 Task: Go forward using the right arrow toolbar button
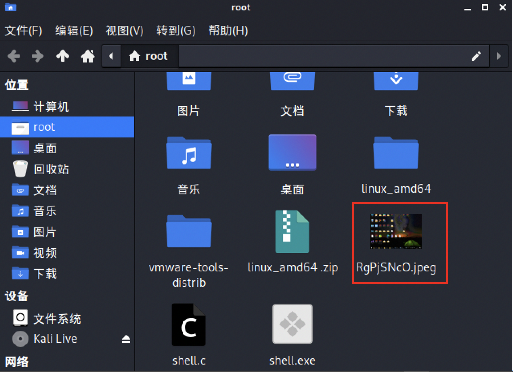37,56
